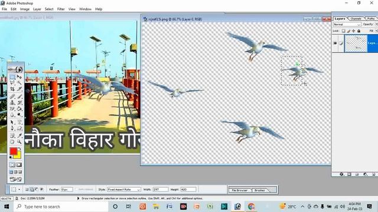Click Switch foreground and background colors arrow
Screen dimensions: 378x212
pyautogui.click(x=19, y=149)
